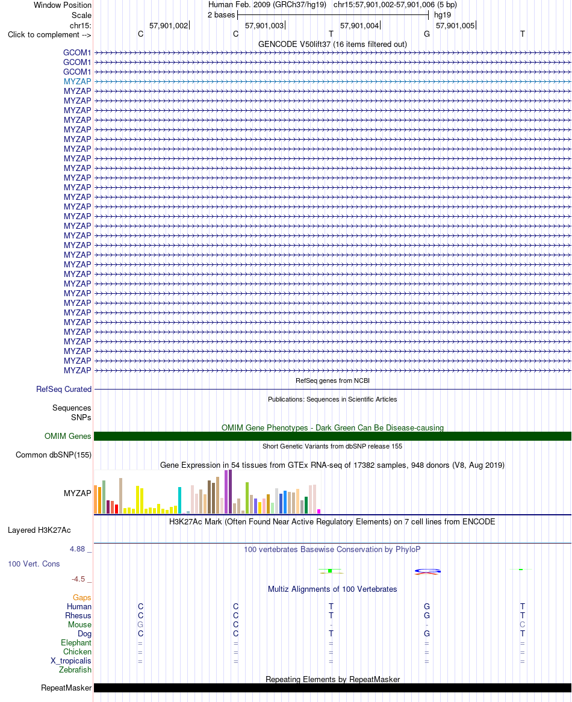Open Short Genetic Variants from dbSNP title
The width and height of the screenshot is (572, 702).
pyautogui.click(x=332, y=446)
